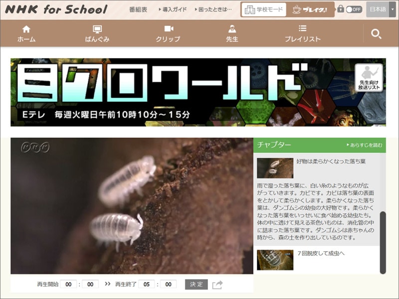This screenshot has width=399, height=299.
Task: Open 先生 teacher section
Action: point(232,33)
